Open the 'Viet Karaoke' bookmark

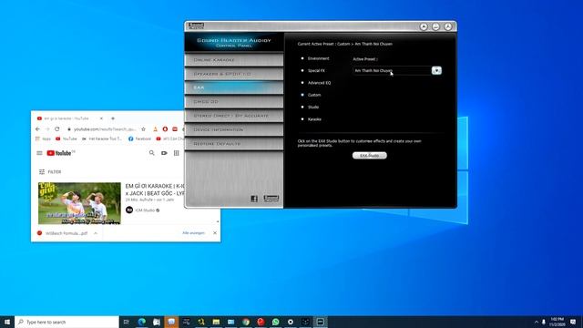[x=101, y=138]
